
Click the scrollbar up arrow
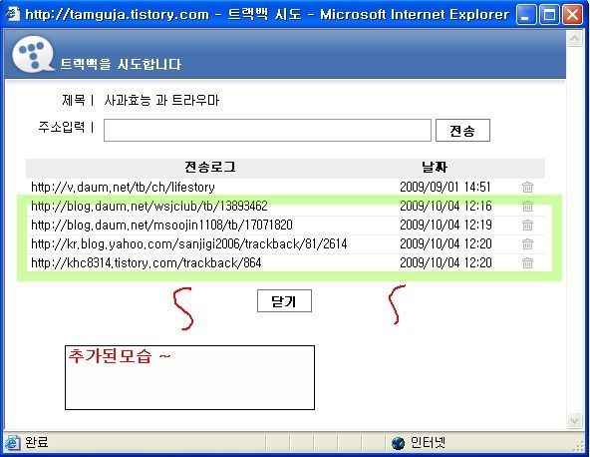574,39
